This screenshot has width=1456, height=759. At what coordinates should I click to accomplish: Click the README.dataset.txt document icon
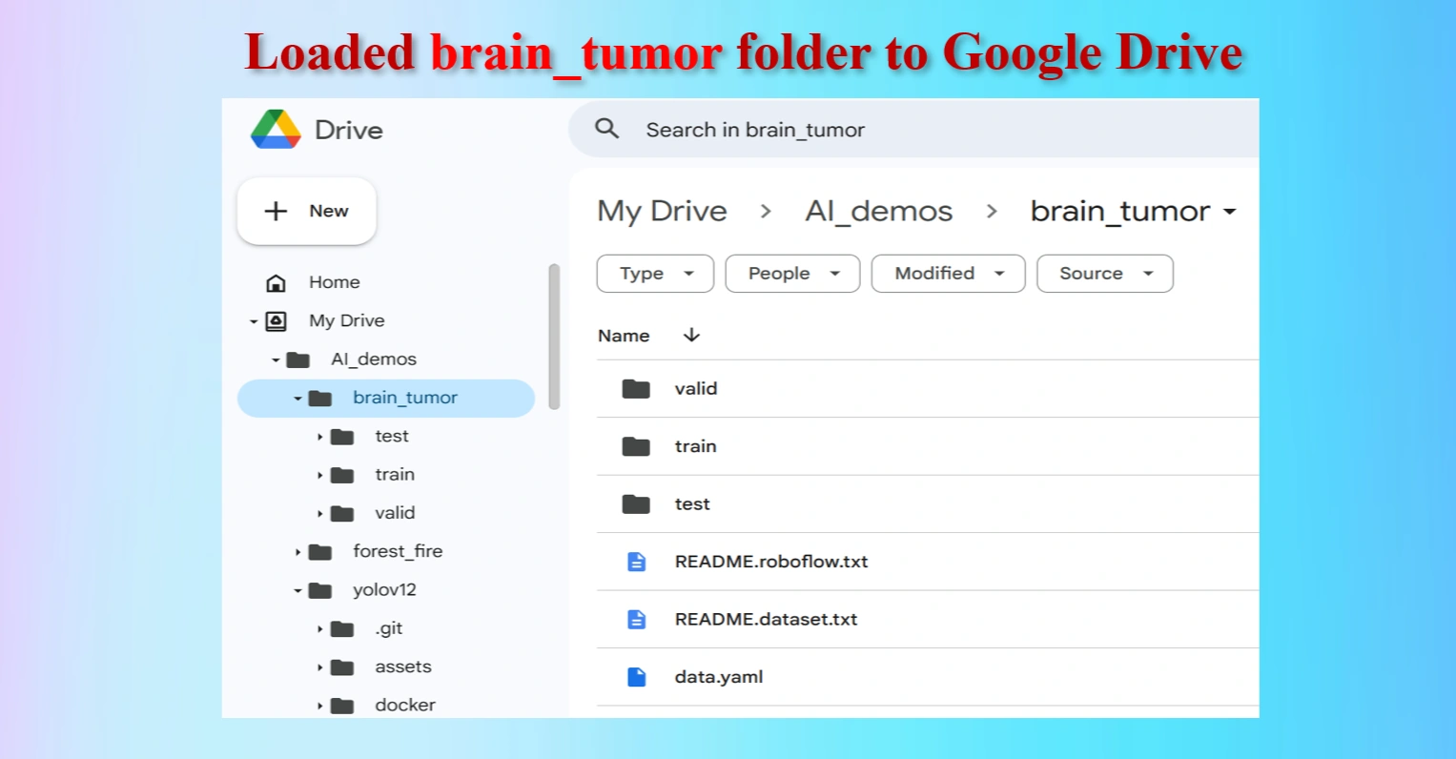(637, 619)
